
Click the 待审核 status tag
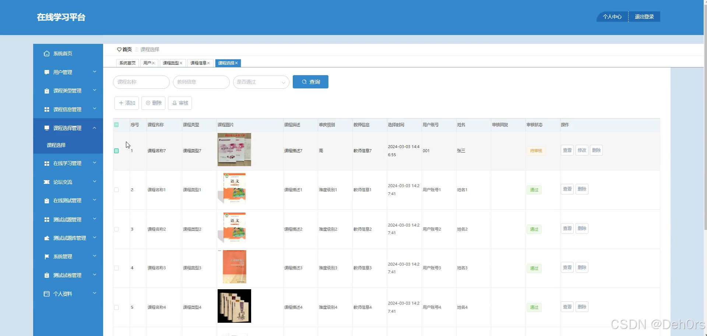pos(536,151)
